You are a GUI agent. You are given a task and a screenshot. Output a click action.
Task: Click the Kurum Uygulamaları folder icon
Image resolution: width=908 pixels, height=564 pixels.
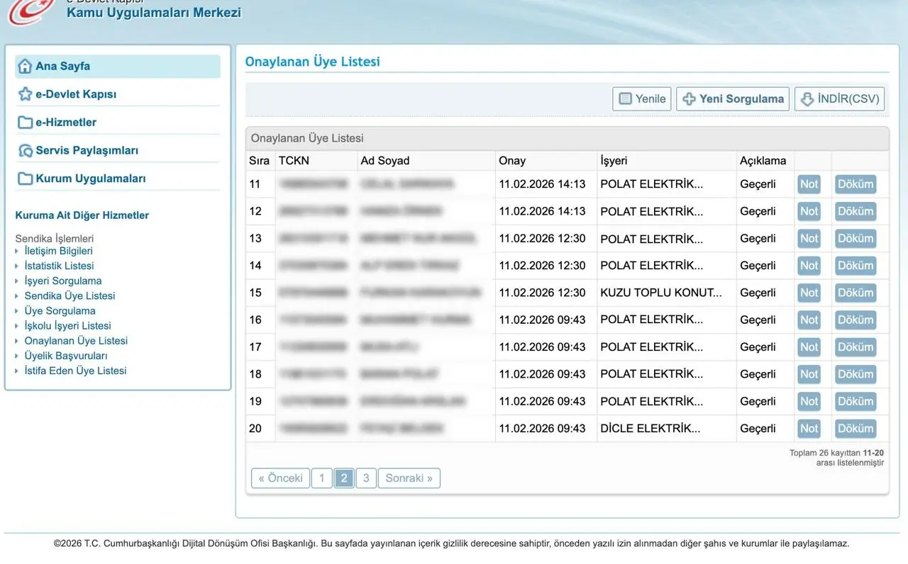coord(25,179)
